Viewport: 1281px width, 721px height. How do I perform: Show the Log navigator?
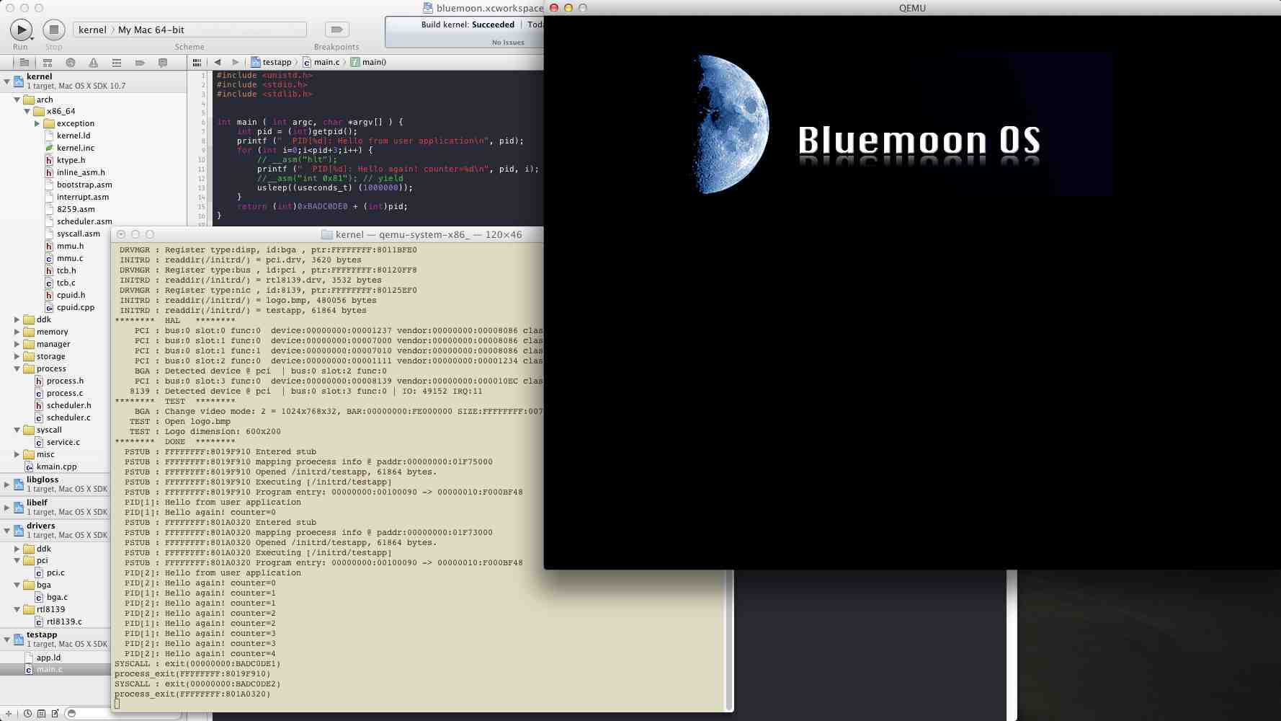[x=163, y=63]
